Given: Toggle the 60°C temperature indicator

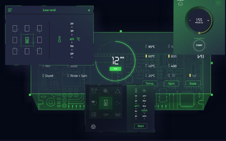Looking at the screenshot, I should [150, 56].
